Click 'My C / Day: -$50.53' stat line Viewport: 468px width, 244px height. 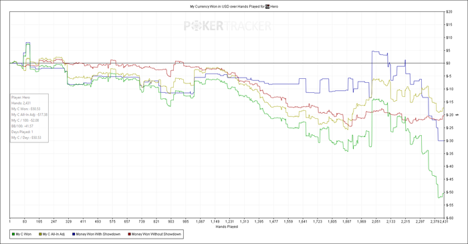coord(26,138)
